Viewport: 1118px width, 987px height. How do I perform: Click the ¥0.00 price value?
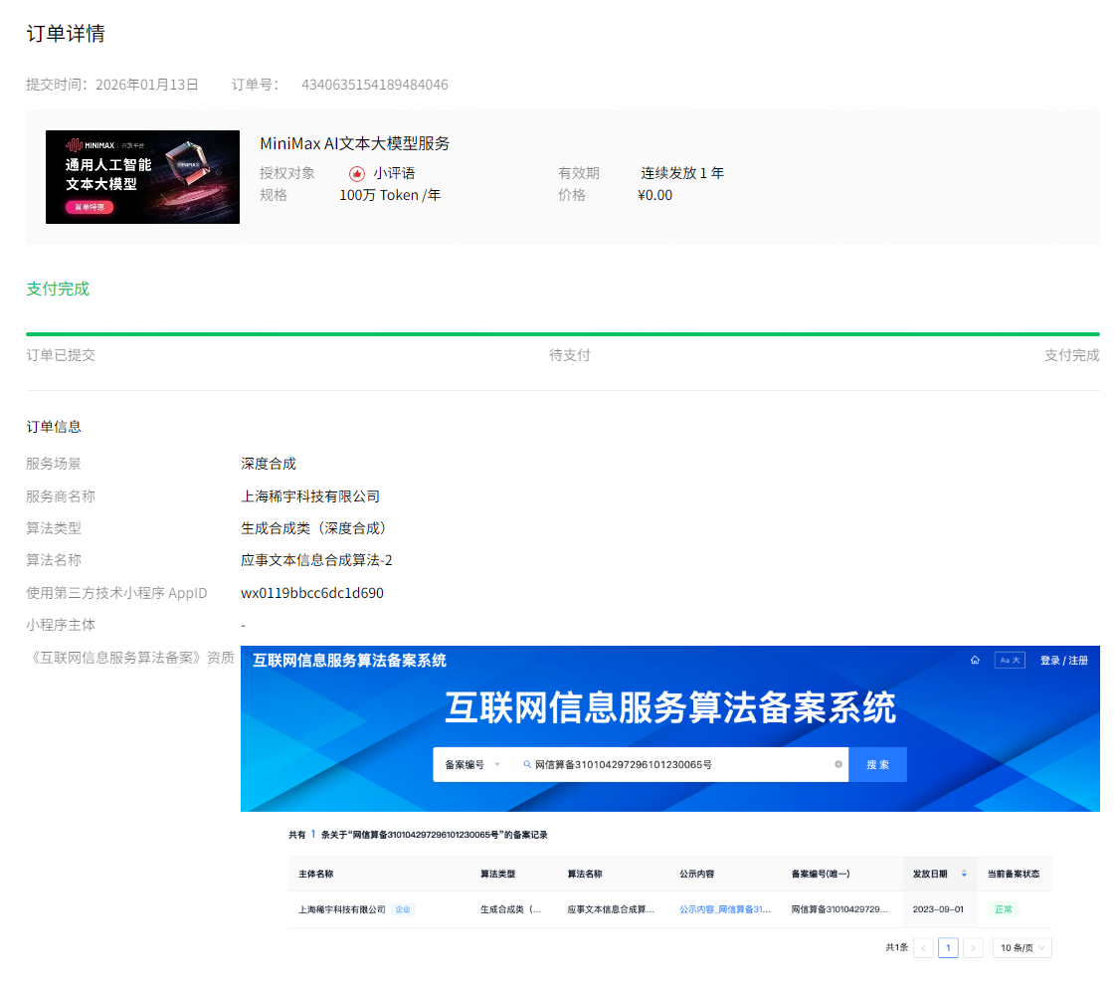coord(654,195)
